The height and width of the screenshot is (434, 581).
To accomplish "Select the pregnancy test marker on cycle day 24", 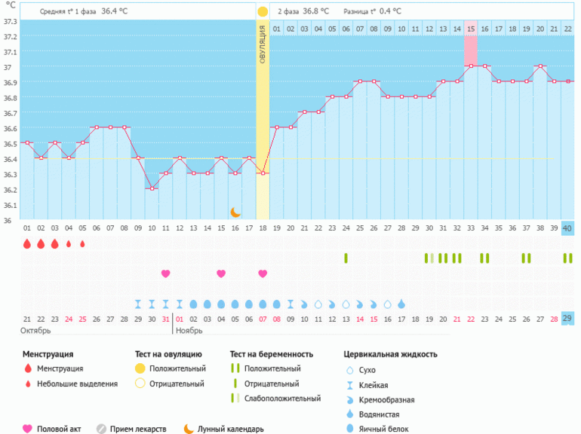I will pos(346,258).
